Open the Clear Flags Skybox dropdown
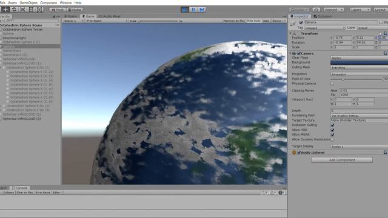Image resolution: width=388 pixels, height=218 pixels. pos(359,58)
